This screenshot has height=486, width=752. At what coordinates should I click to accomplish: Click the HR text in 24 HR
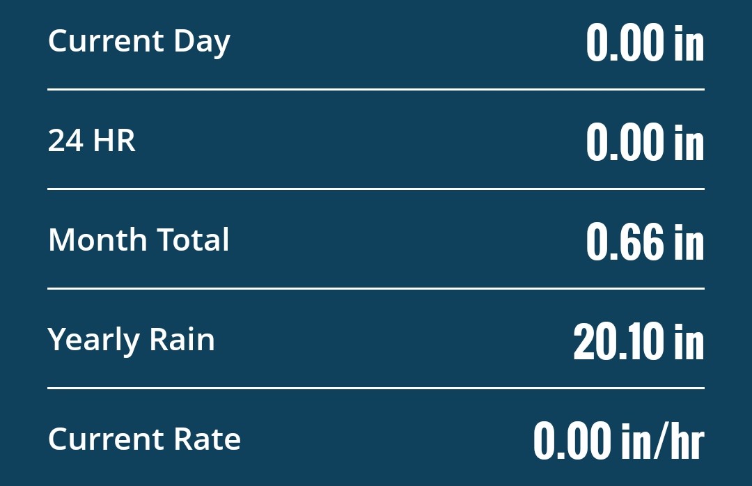tap(114, 141)
